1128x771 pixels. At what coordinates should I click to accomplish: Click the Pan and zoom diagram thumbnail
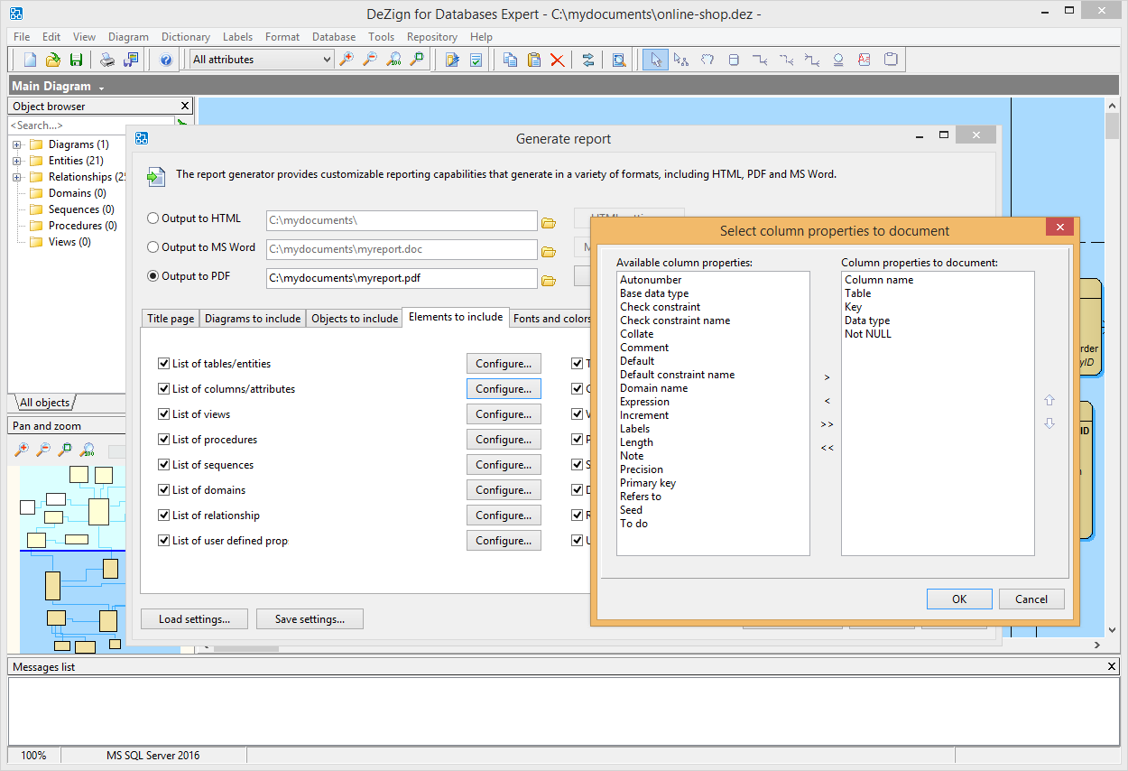coord(72,558)
